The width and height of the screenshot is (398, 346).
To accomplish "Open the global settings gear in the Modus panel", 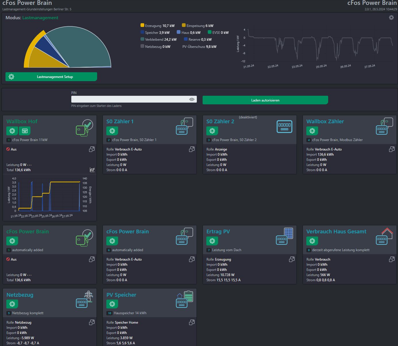I will click(391, 17).
